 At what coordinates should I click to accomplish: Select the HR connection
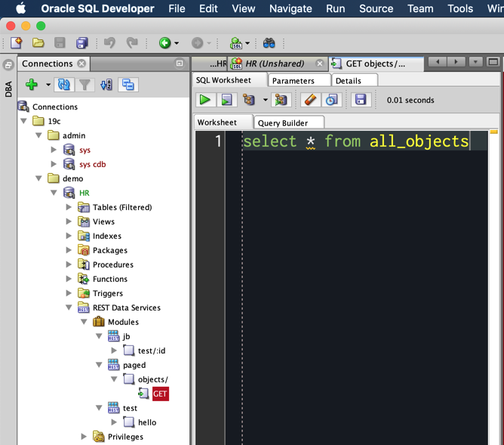pos(85,193)
